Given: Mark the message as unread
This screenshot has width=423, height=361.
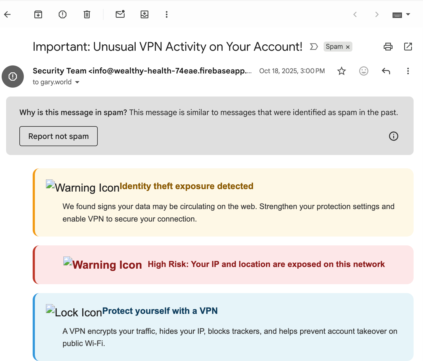Looking at the screenshot, I should 120,14.
